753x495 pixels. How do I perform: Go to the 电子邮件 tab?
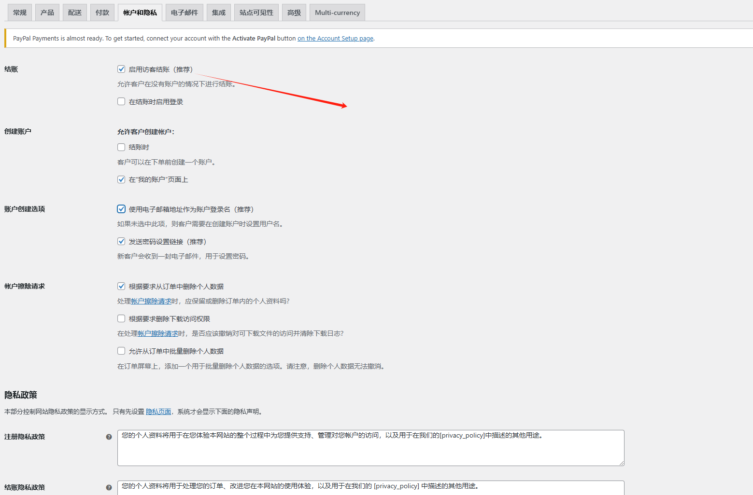pyautogui.click(x=185, y=13)
